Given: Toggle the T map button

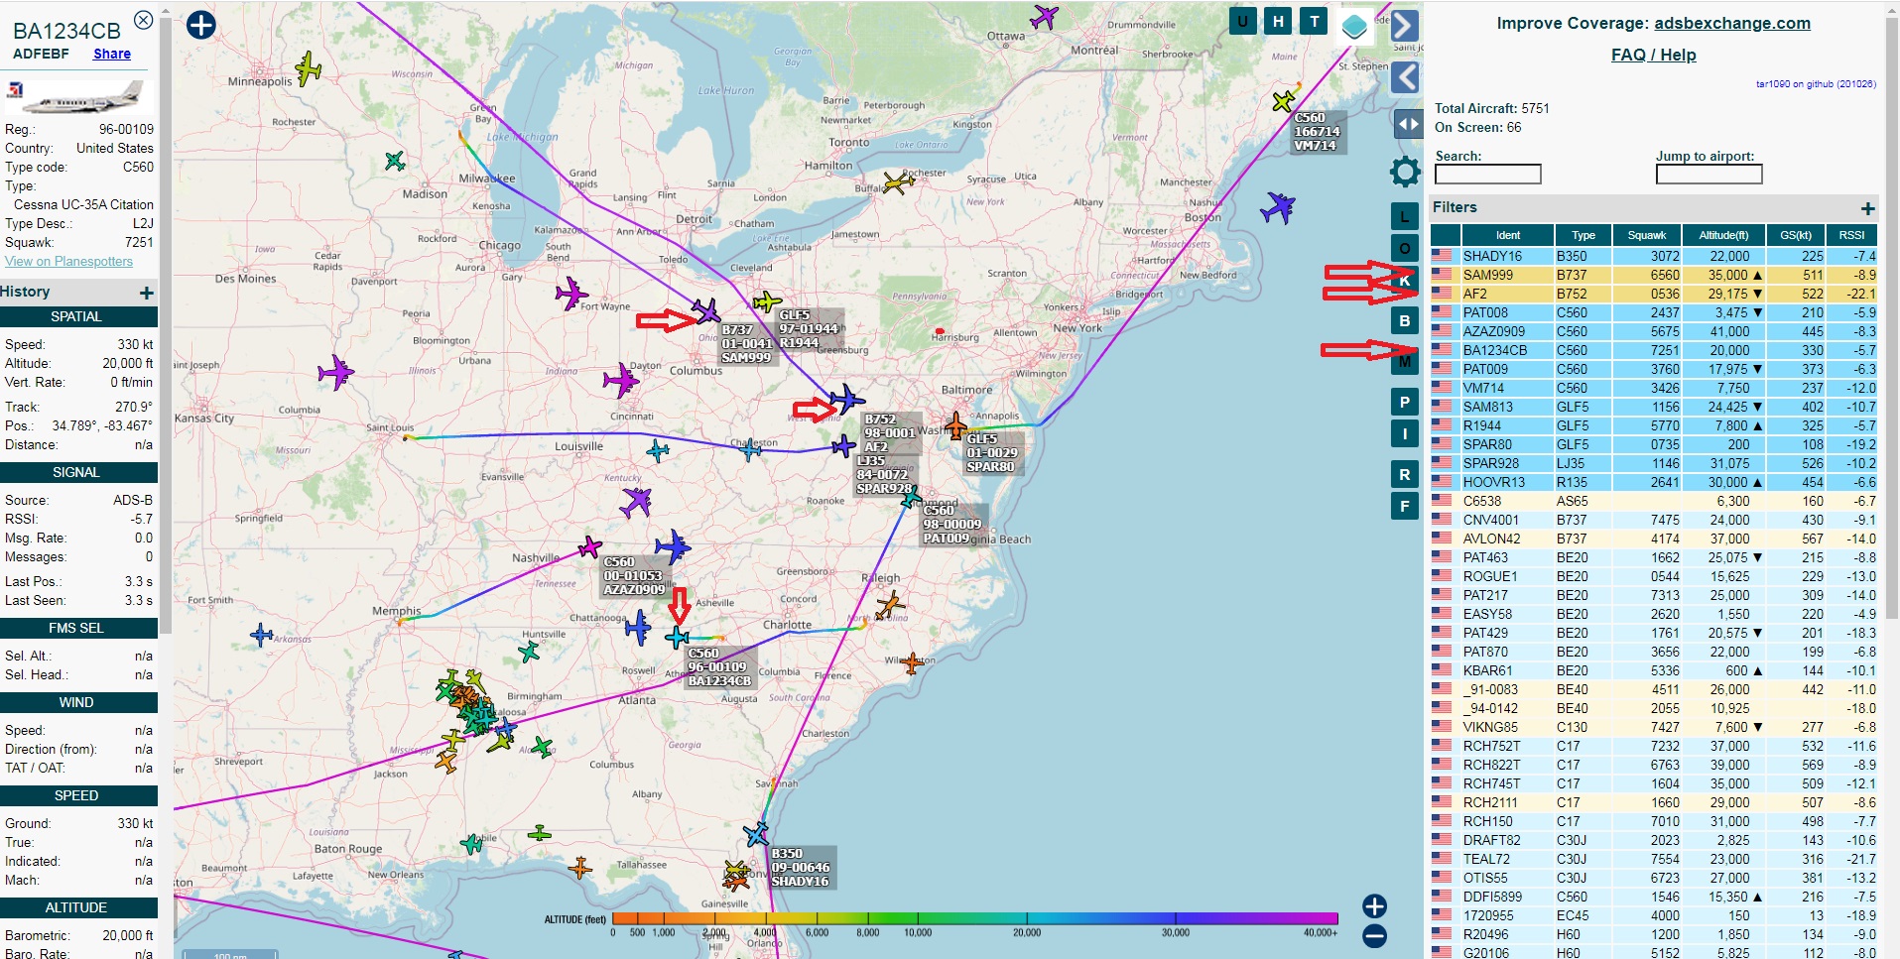Looking at the screenshot, I should pos(1314,21).
